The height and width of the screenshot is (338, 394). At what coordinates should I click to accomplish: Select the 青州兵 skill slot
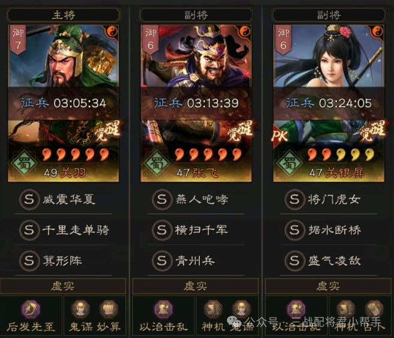coord(196,261)
